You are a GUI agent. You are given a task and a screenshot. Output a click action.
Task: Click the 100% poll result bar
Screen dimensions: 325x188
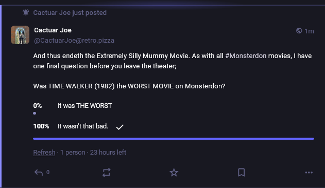click(x=174, y=139)
